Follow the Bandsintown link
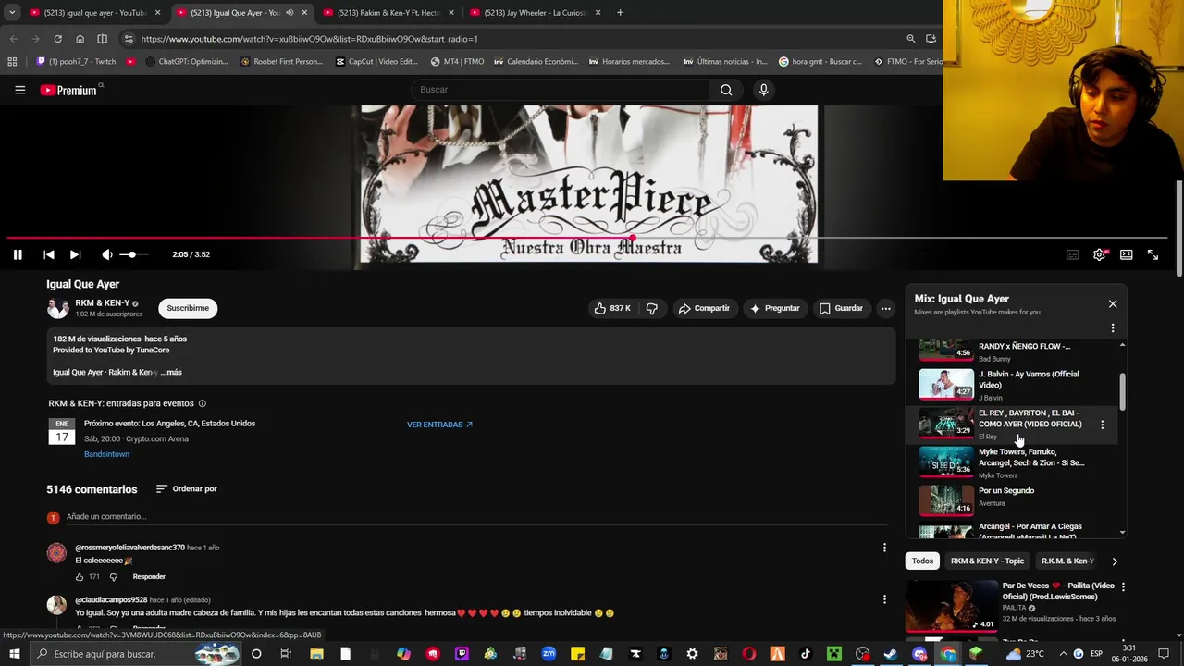 [106, 454]
